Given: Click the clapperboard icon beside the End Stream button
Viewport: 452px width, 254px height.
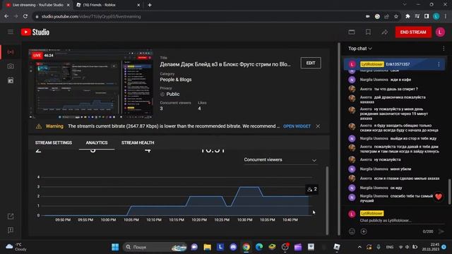Looking at the screenshot, I should tap(352, 32).
